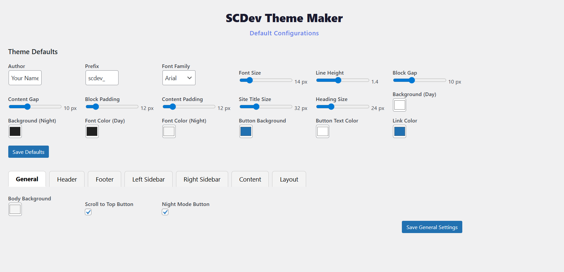Open the Background (Night) color picker
Image resolution: width=564 pixels, height=272 pixels.
[x=15, y=131]
